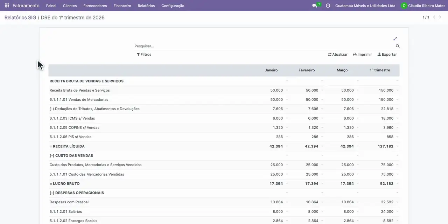Click row 6.1.1.2.05 COFINS s/ Vendas
This screenshot has height=224, width=448.
[x=224, y=127]
